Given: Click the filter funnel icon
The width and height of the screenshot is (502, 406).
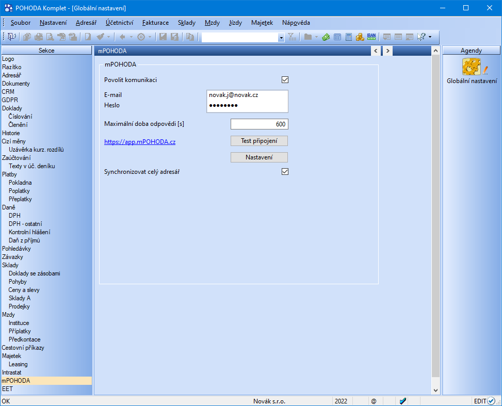Looking at the screenshot, I should (x=292, y=37).
